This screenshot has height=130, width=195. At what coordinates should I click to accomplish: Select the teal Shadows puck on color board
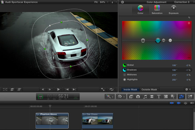click(x=158, y=41)
